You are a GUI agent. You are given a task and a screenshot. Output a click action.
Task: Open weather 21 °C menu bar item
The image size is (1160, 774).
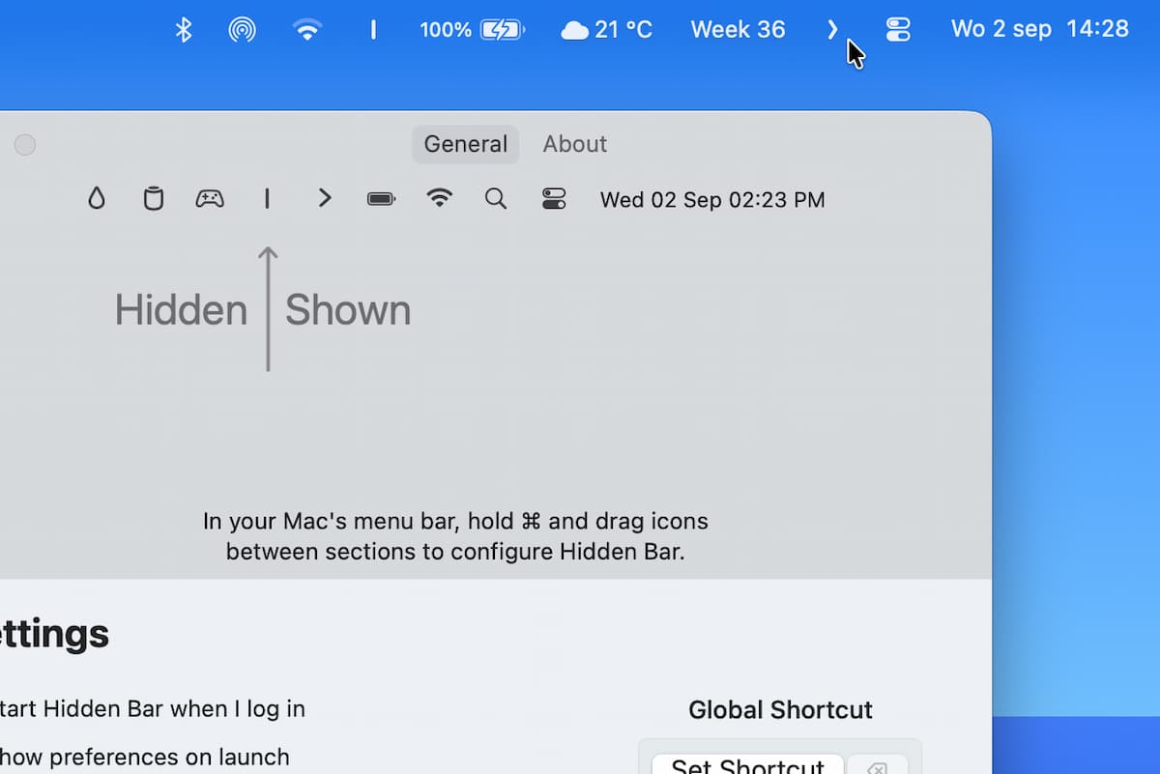point(607,30)
